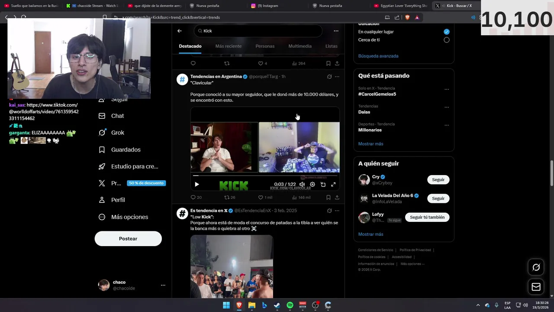Image resolution: width=554 pixels, height=312 pixels.
Task: Open the three-dot menu beside the search box
Action: pyautogui.click(x=336, y=31)
